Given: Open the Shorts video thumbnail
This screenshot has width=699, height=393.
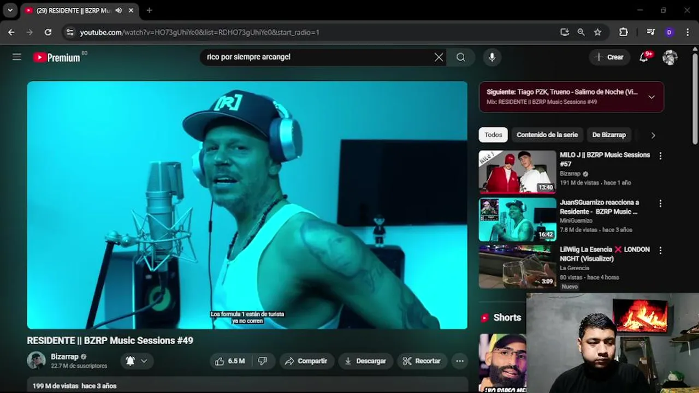Looking at the screenshot, I should click(x=503, y=363).
